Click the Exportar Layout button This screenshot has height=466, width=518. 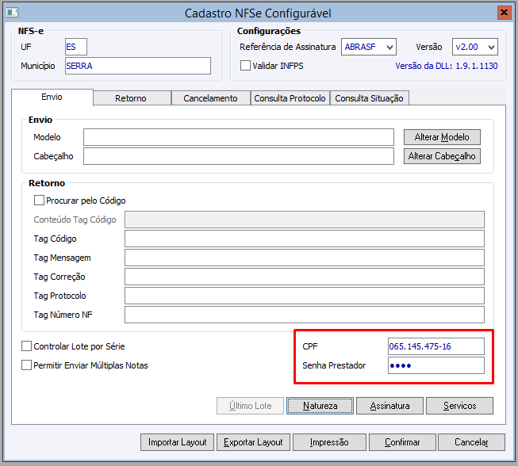[253, 442]
